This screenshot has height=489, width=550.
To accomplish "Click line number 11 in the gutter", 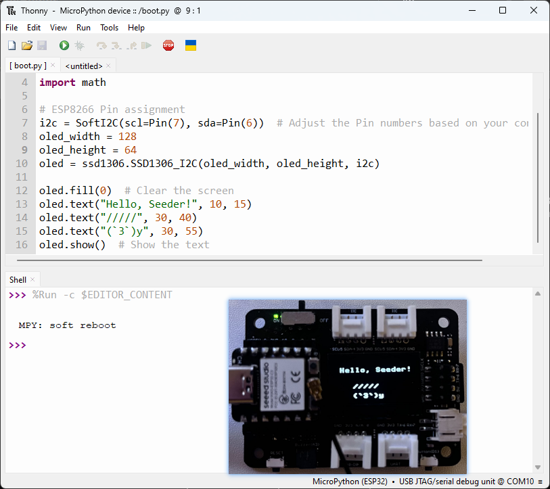I will [22, 177].
